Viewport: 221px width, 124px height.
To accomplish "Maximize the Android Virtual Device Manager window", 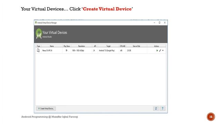I will 160,23.
